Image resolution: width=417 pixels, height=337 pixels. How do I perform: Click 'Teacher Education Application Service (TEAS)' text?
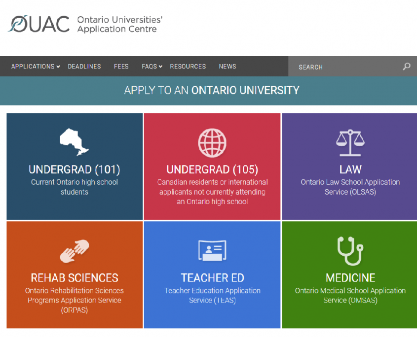212,295
